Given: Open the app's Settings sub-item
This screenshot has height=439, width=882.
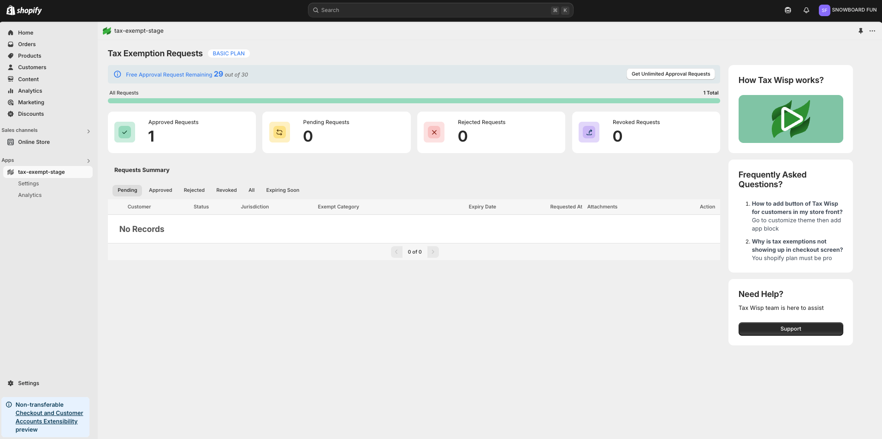Looking at the screenshot, I should click(x=29, y=184).
